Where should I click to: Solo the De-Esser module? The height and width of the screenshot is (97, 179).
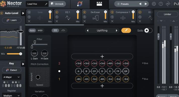[85, 17]
